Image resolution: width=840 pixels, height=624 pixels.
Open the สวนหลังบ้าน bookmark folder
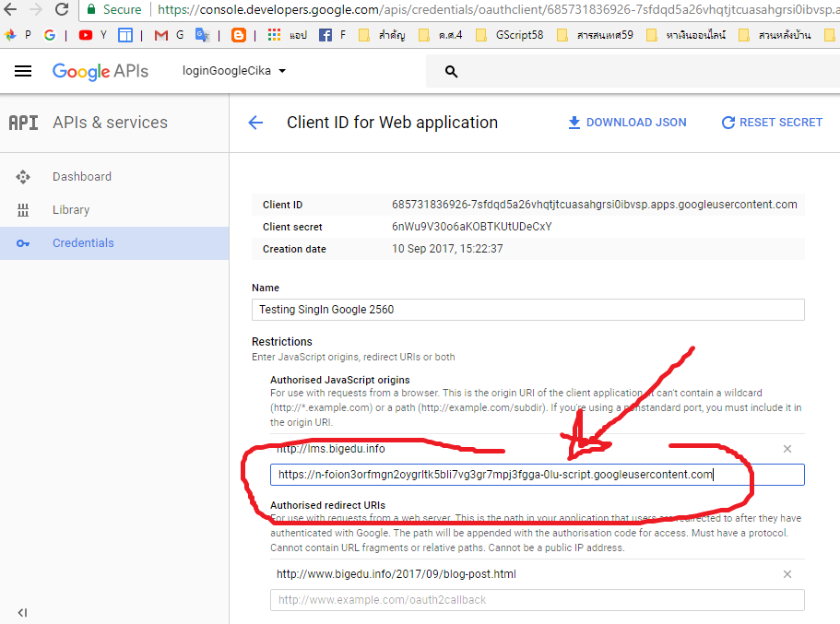point(775,35)
